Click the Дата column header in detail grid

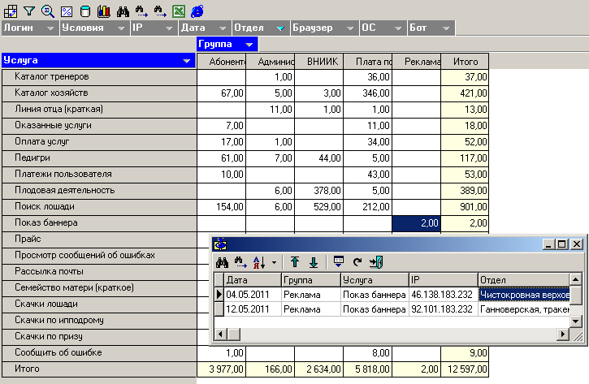click(247, 279)
